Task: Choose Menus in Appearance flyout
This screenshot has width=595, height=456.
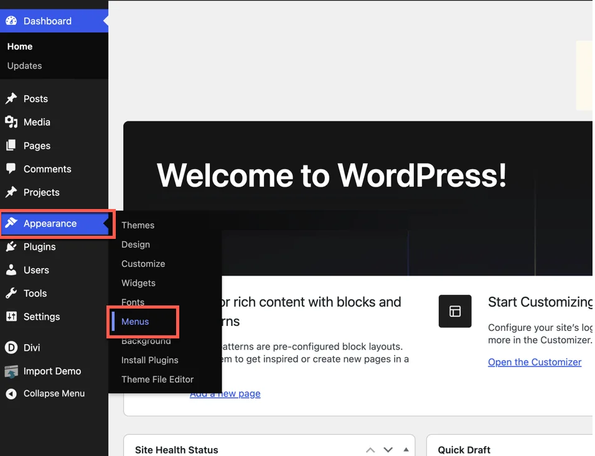Action: (x=135, y=322)
